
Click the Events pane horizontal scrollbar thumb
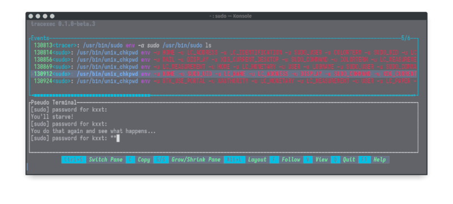click(92, 95)
